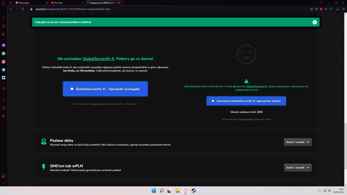The height and width of the screenshot is (195, 347).
Task: Open the Opera GX main menu icon
Action: pyautogui.click(x=3, y=3)
